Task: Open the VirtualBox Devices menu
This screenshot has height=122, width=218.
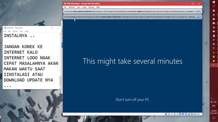Action: coord(91,7)
